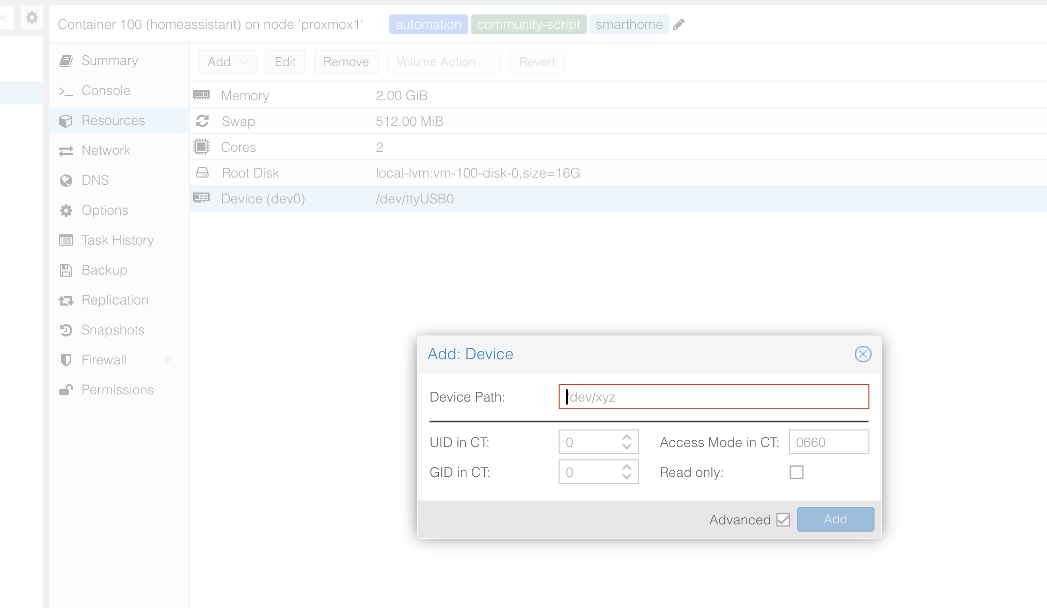This screenshot has width=1047, height=608.
Task: Uncheck the Advanced checkbox
Action: point(783,520)
